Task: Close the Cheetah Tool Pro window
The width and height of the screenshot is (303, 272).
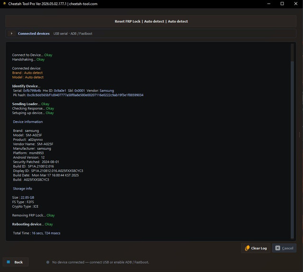Action: pos(295,4)
